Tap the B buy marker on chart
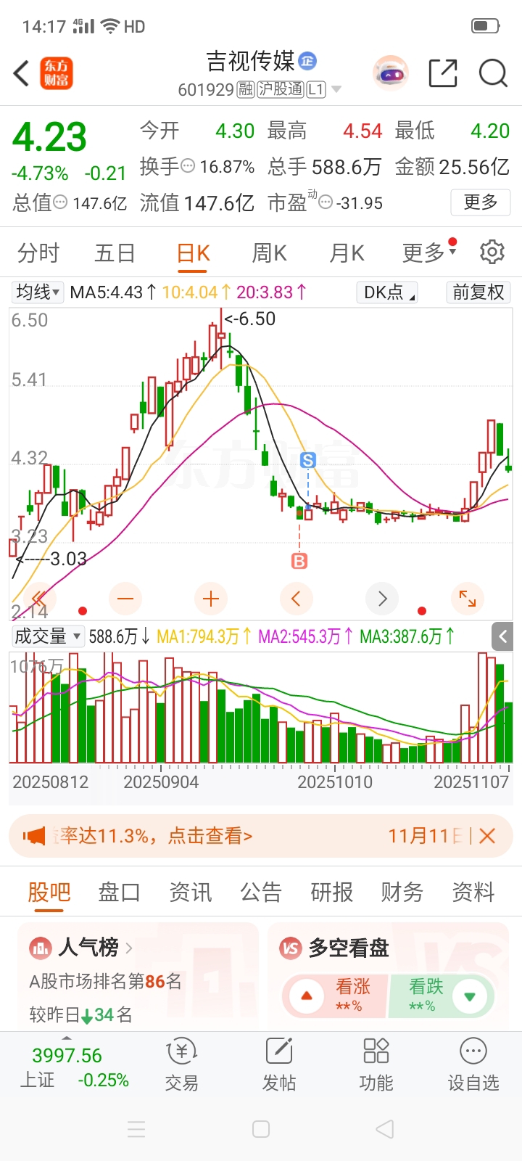Screen dimensions: 522x1161 [x=299, y=560]
